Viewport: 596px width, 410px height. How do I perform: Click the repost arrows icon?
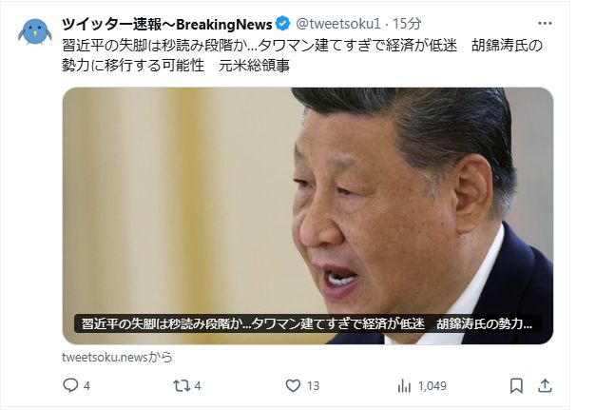pyautogui.click(x=182, y=385)
